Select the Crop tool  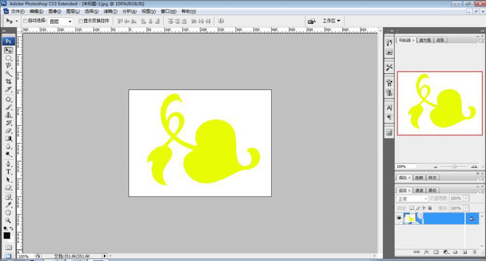(8, 82)
